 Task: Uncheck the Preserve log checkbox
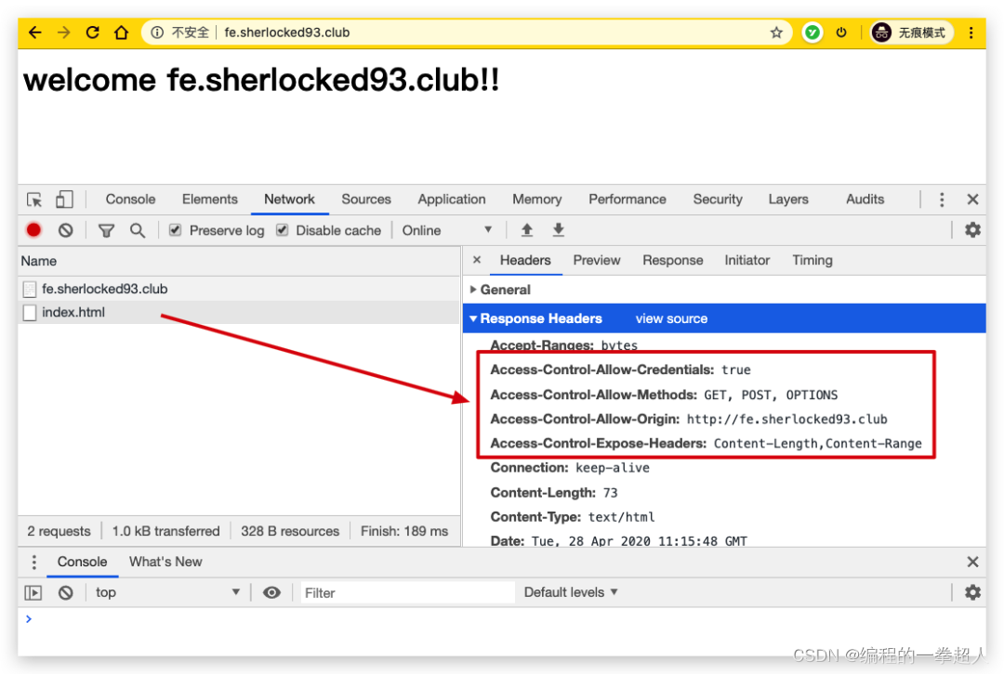click(175, 230)
